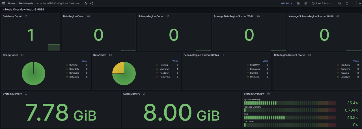Show info for the Swap Memory panel
Viewport: 362px width, 129px height.
[x=144, y=94]
